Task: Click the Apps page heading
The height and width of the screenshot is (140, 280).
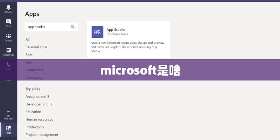Action: [x=32, y=14]
